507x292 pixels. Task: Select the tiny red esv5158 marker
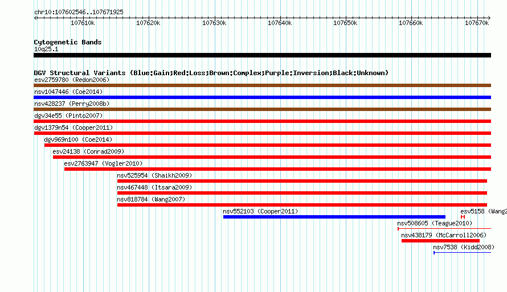[x=463, y=217]
